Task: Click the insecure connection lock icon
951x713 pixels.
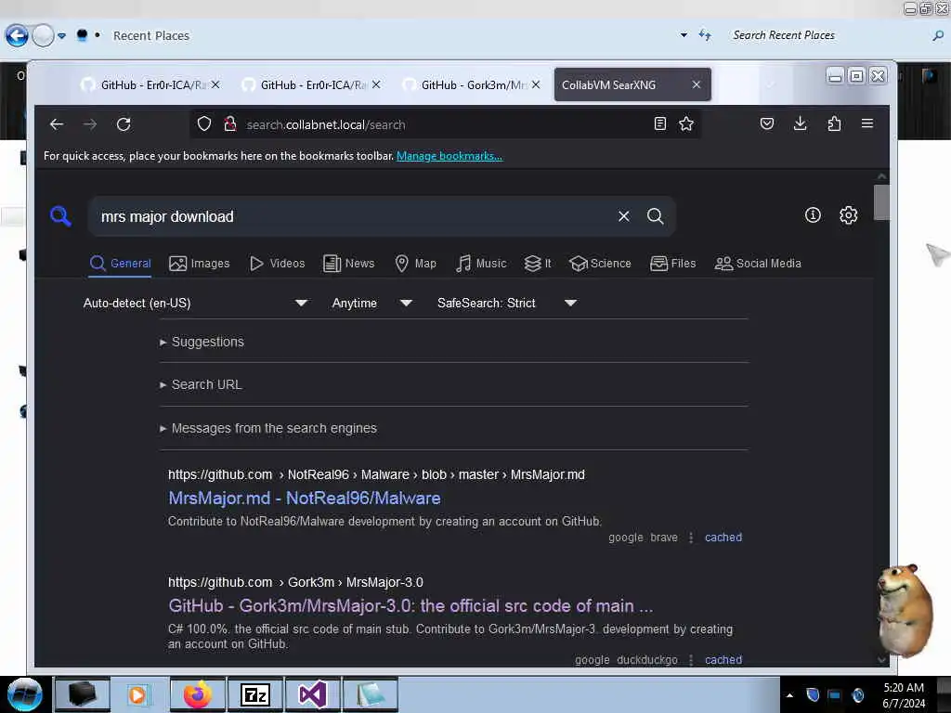Action: point(230,124)
